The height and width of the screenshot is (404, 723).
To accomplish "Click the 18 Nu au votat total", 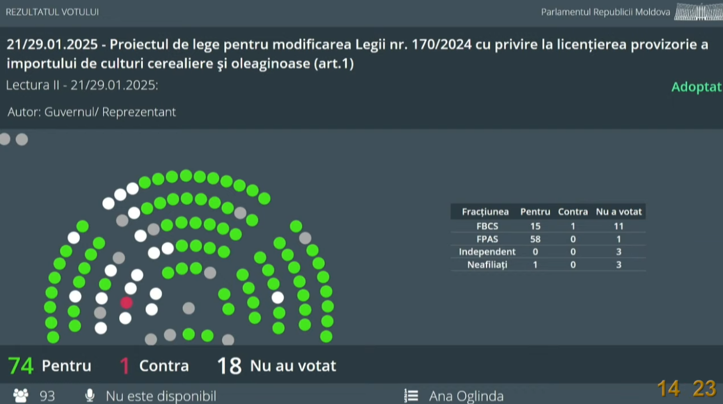I will point(276,366).
